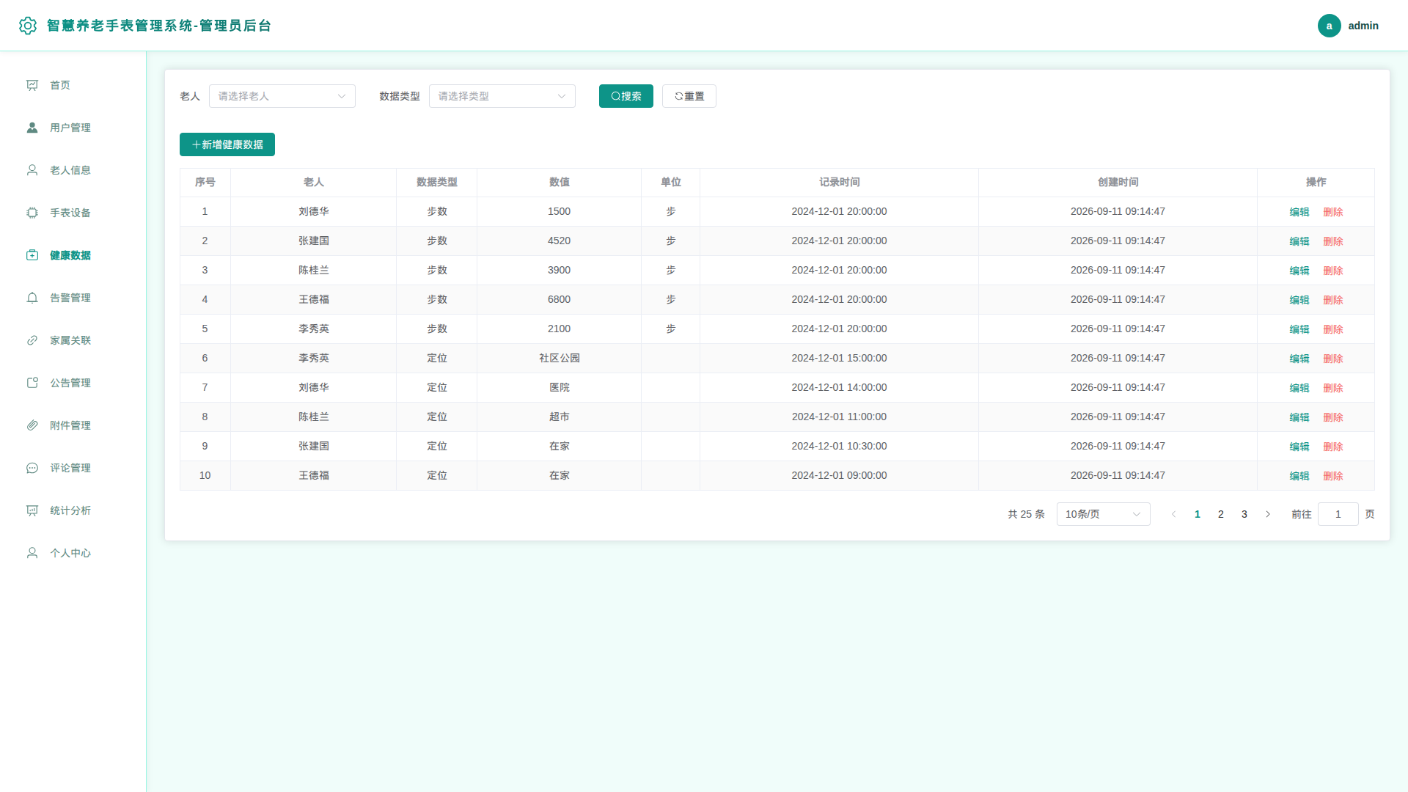Click the 附件管理 paperclip icon
Viewport: 1408px width, 792px height.
32,425
